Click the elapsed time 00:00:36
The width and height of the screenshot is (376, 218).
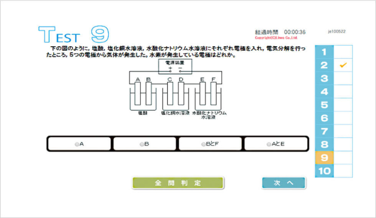coord(294,32)
